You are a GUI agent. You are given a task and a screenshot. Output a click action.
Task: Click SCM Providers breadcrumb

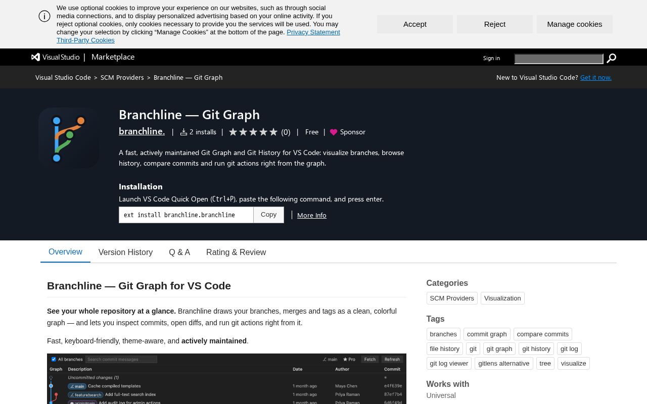pyautogui.click(x=122, y=77)
